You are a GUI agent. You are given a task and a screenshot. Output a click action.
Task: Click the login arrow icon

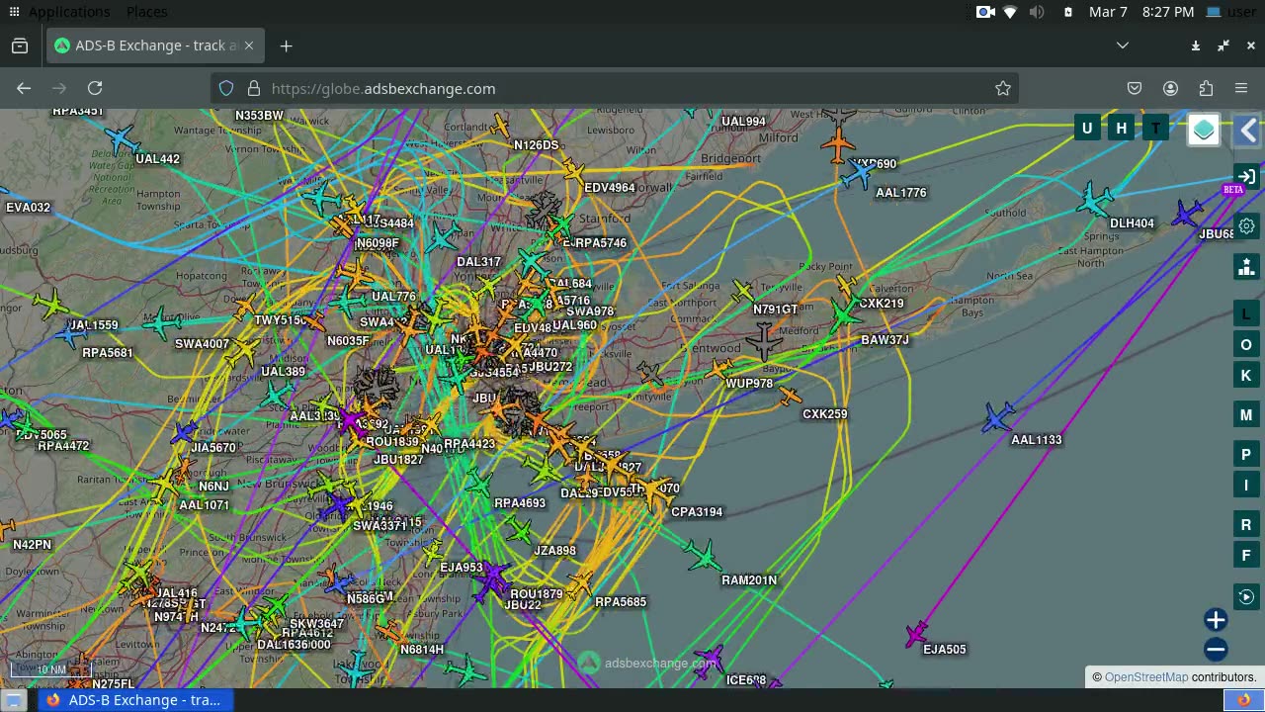point(1246,177)
